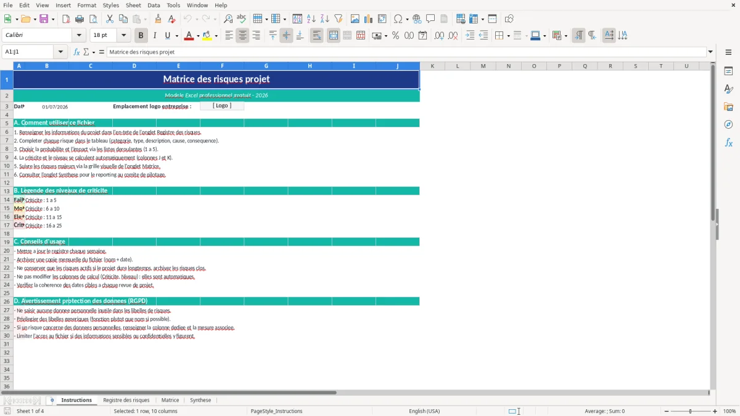
Task: Click the Sort Descending icon
Action: coord(325,19)
